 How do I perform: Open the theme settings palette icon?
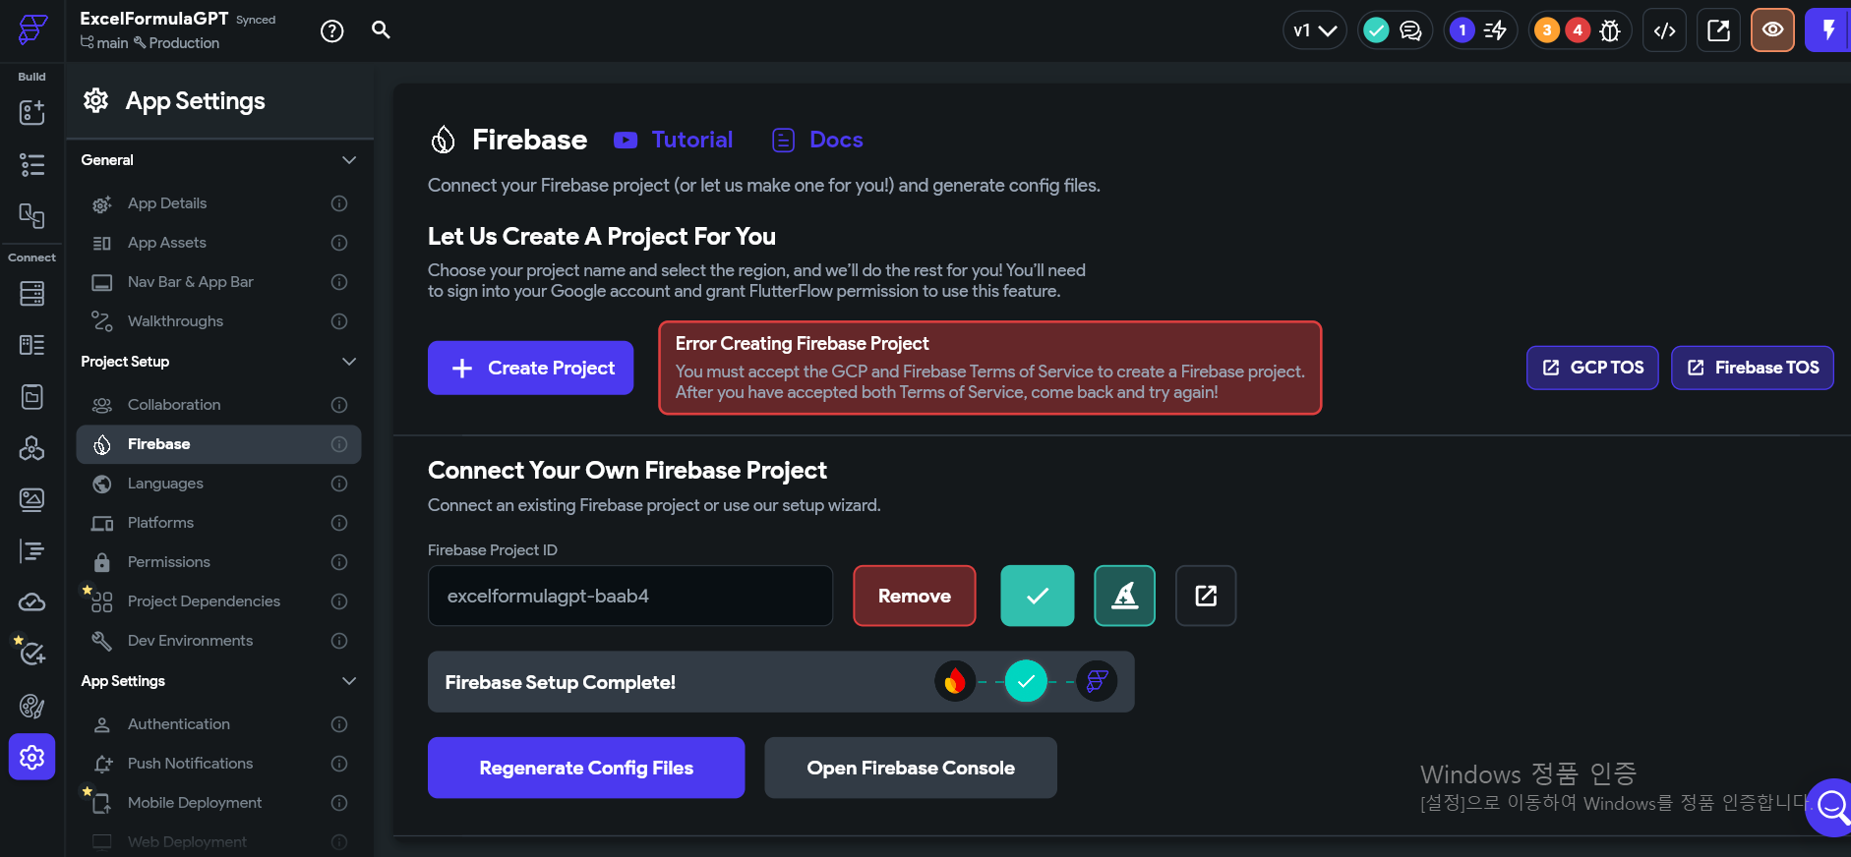coord(31,706)
